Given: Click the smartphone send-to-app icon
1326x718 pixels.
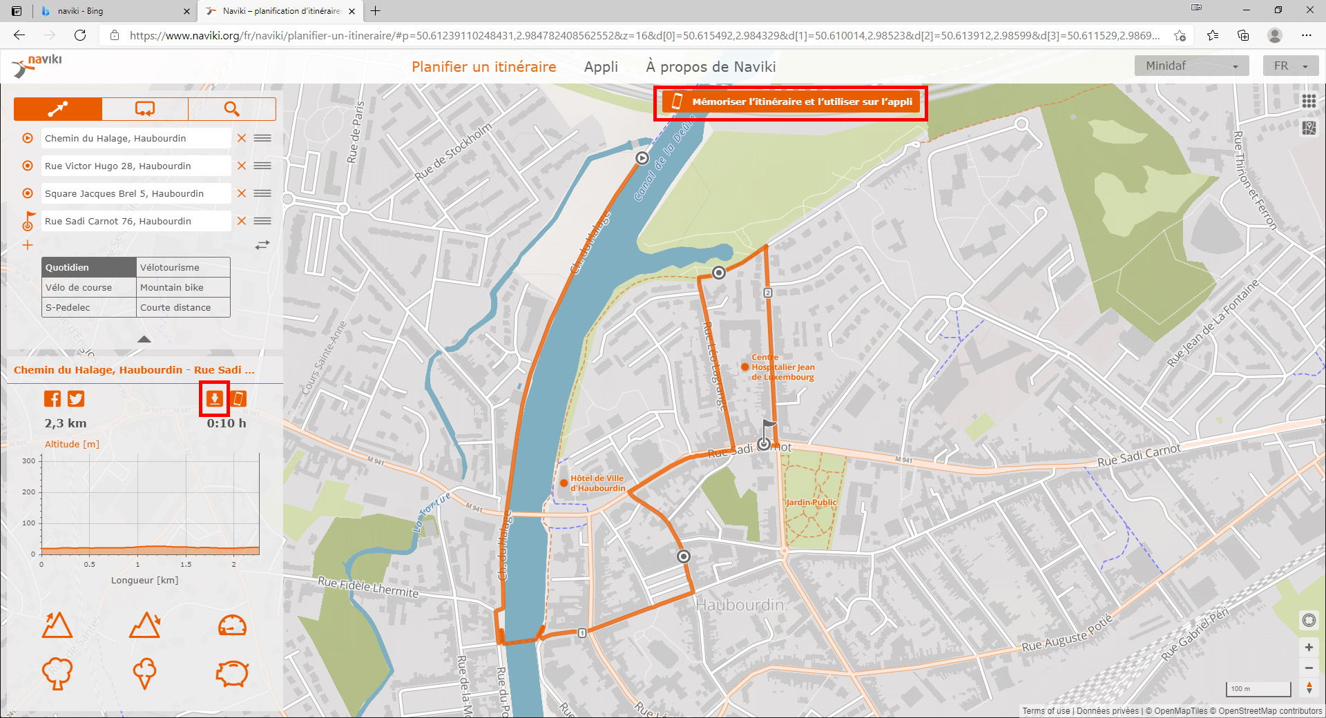Looking at the screenshot, I should (x=238, y=398).
